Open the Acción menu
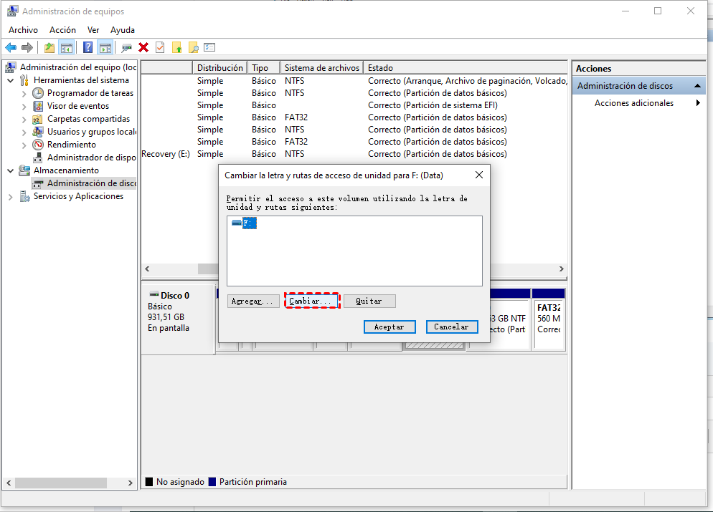 [62, 29]
